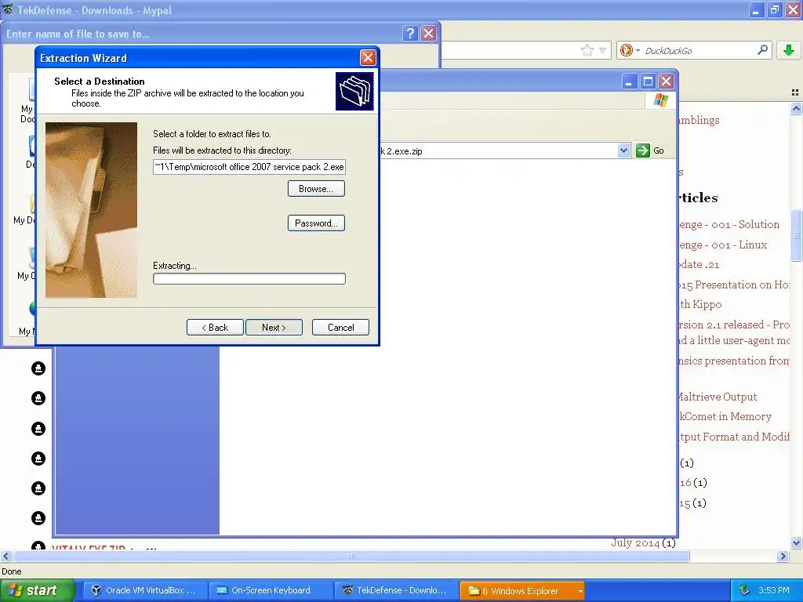Open the 'kComet in Memory' link

[725, 416]
